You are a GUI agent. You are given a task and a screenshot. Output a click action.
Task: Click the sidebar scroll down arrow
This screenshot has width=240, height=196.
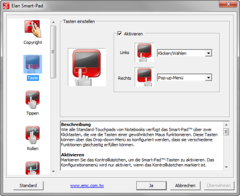tap(53, 171)
